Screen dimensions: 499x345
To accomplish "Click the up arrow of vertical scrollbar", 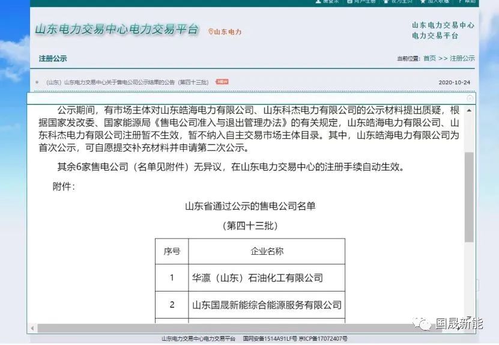I will click(x=470, y=111).
